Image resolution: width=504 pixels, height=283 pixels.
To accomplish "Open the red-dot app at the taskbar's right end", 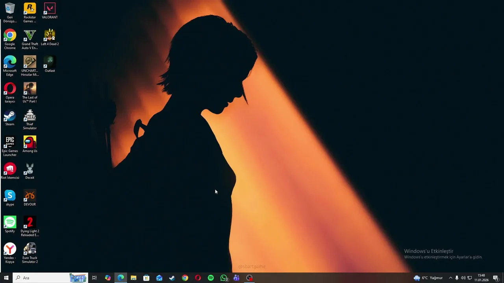I will click(x=249, y=278).
